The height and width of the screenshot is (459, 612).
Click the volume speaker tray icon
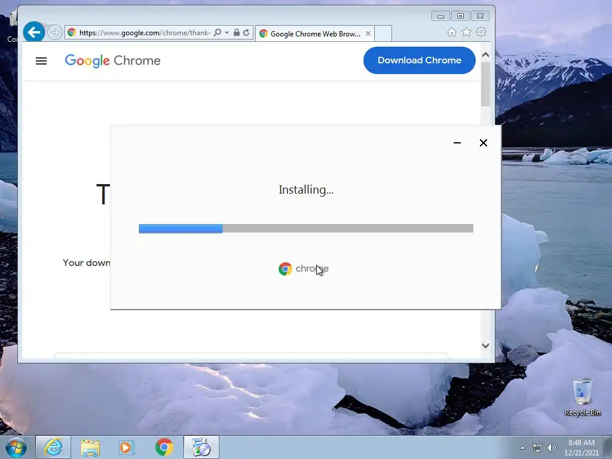tap(551, 448)
